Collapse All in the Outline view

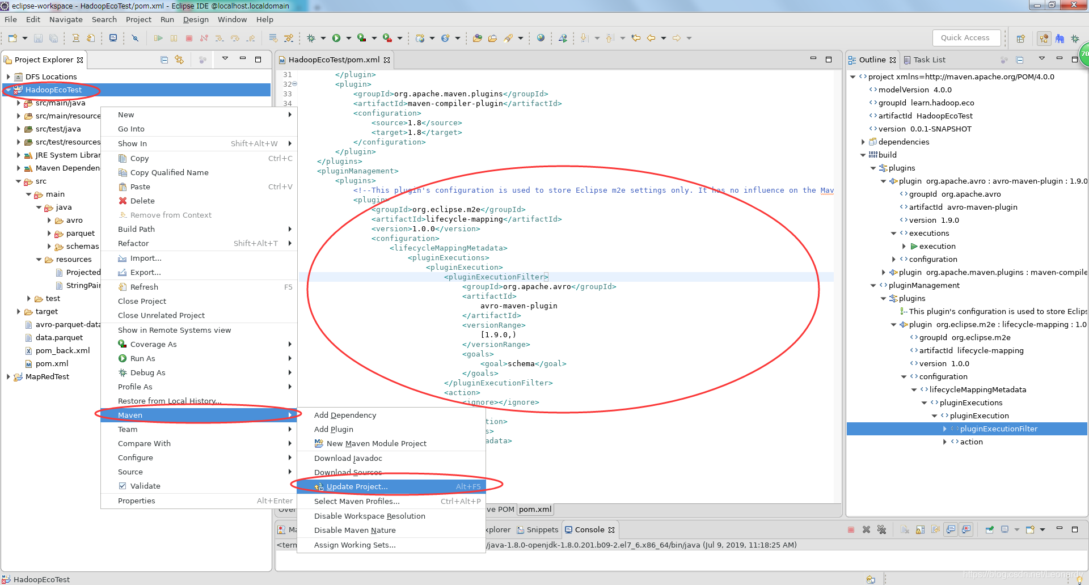coord(1019,60)
